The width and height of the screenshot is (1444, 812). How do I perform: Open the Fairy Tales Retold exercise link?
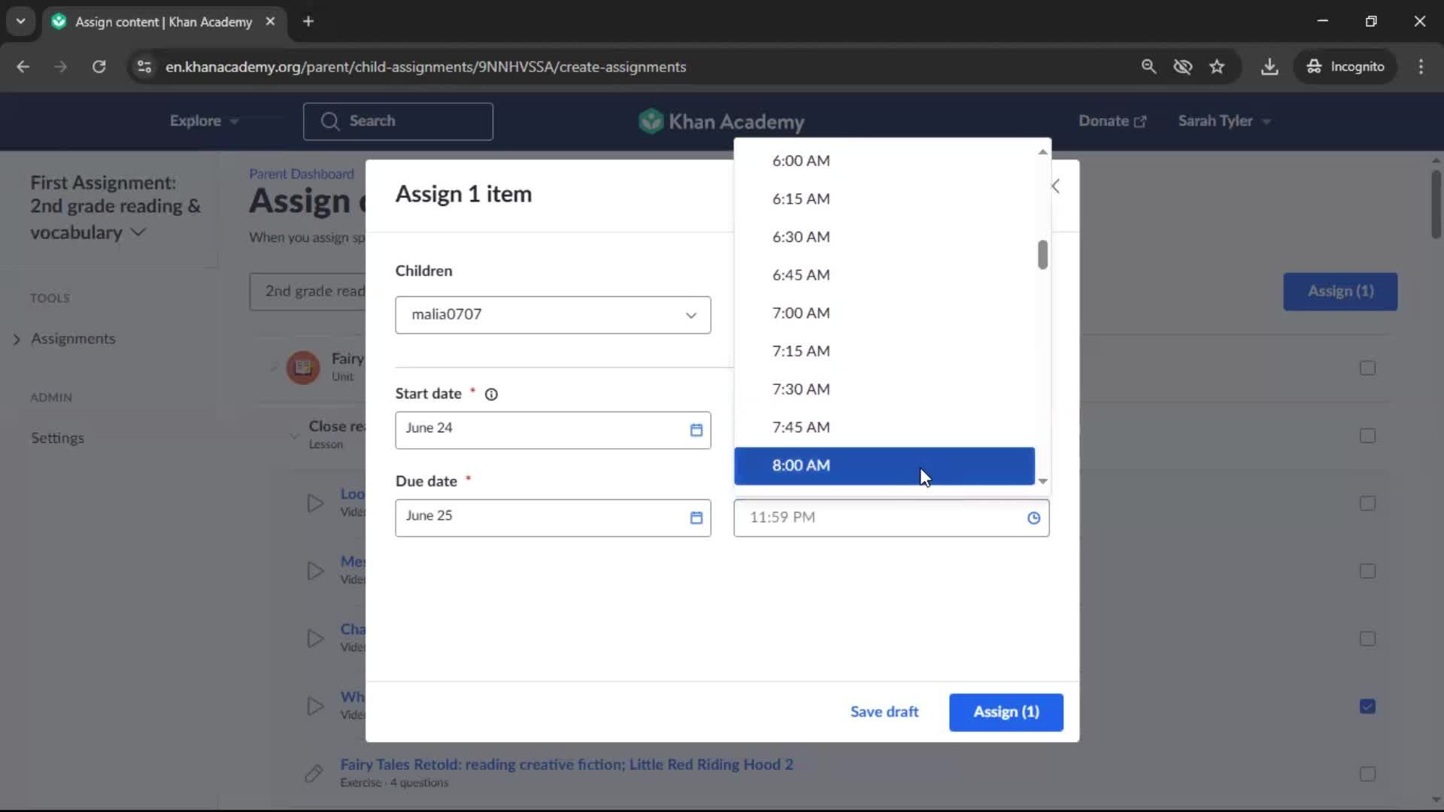pos(566,765)
